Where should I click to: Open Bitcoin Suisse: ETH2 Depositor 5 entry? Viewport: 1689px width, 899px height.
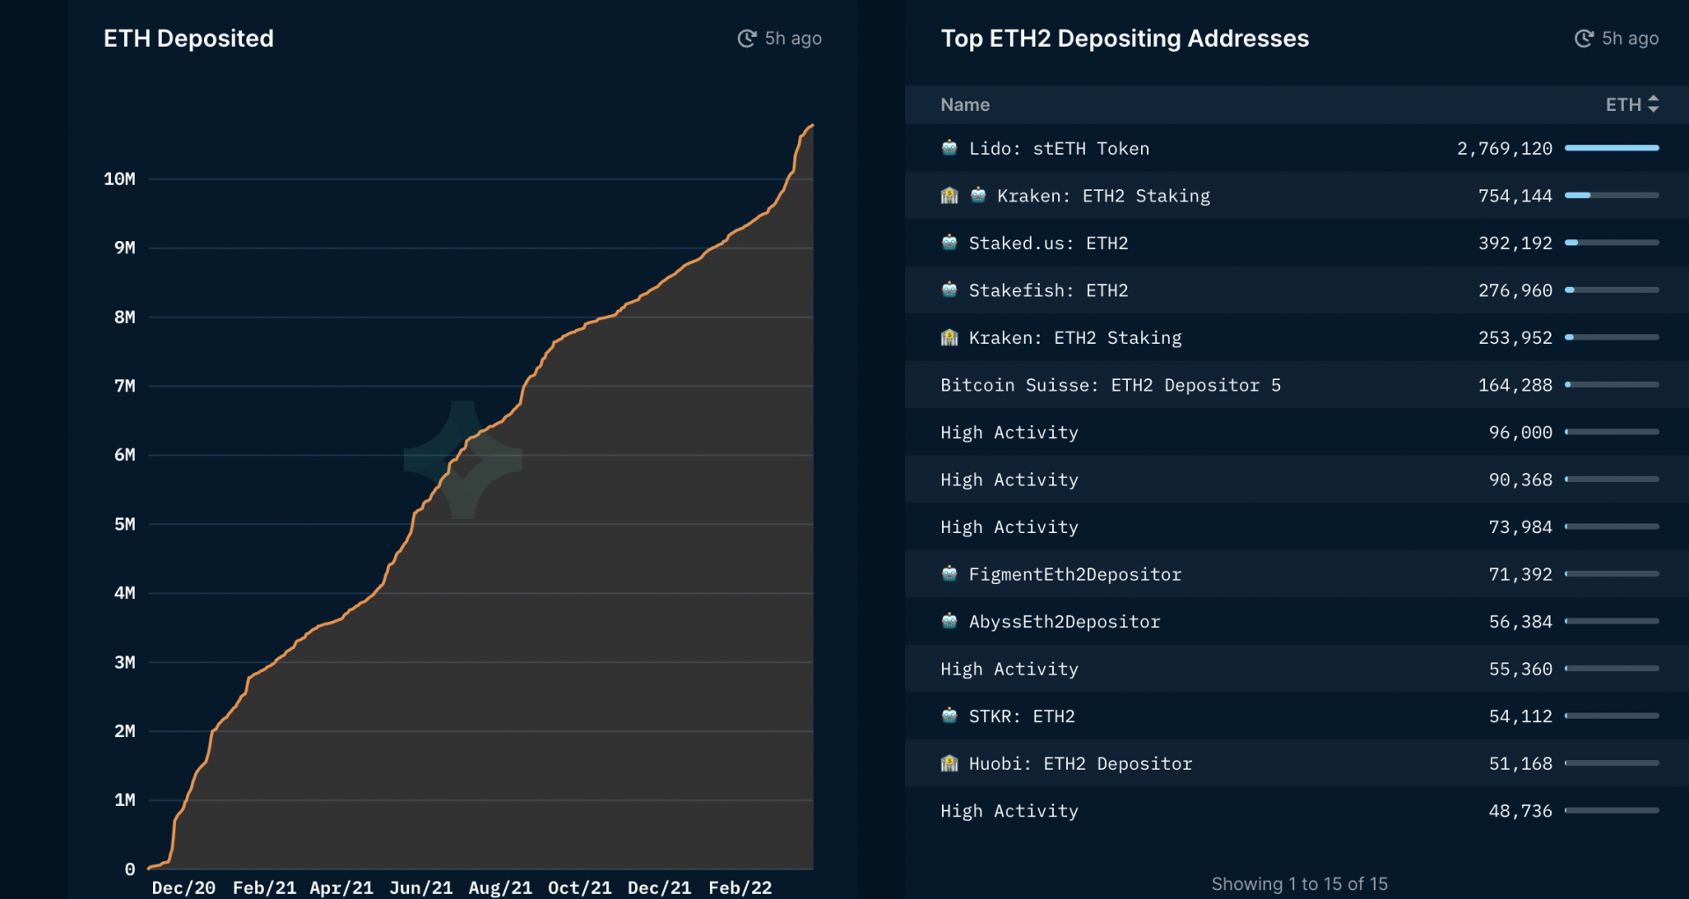[x=1110, y=385]
